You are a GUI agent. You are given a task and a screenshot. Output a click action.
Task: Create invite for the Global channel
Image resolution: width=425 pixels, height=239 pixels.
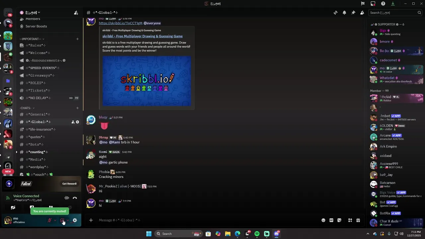[x=73, y=122]
